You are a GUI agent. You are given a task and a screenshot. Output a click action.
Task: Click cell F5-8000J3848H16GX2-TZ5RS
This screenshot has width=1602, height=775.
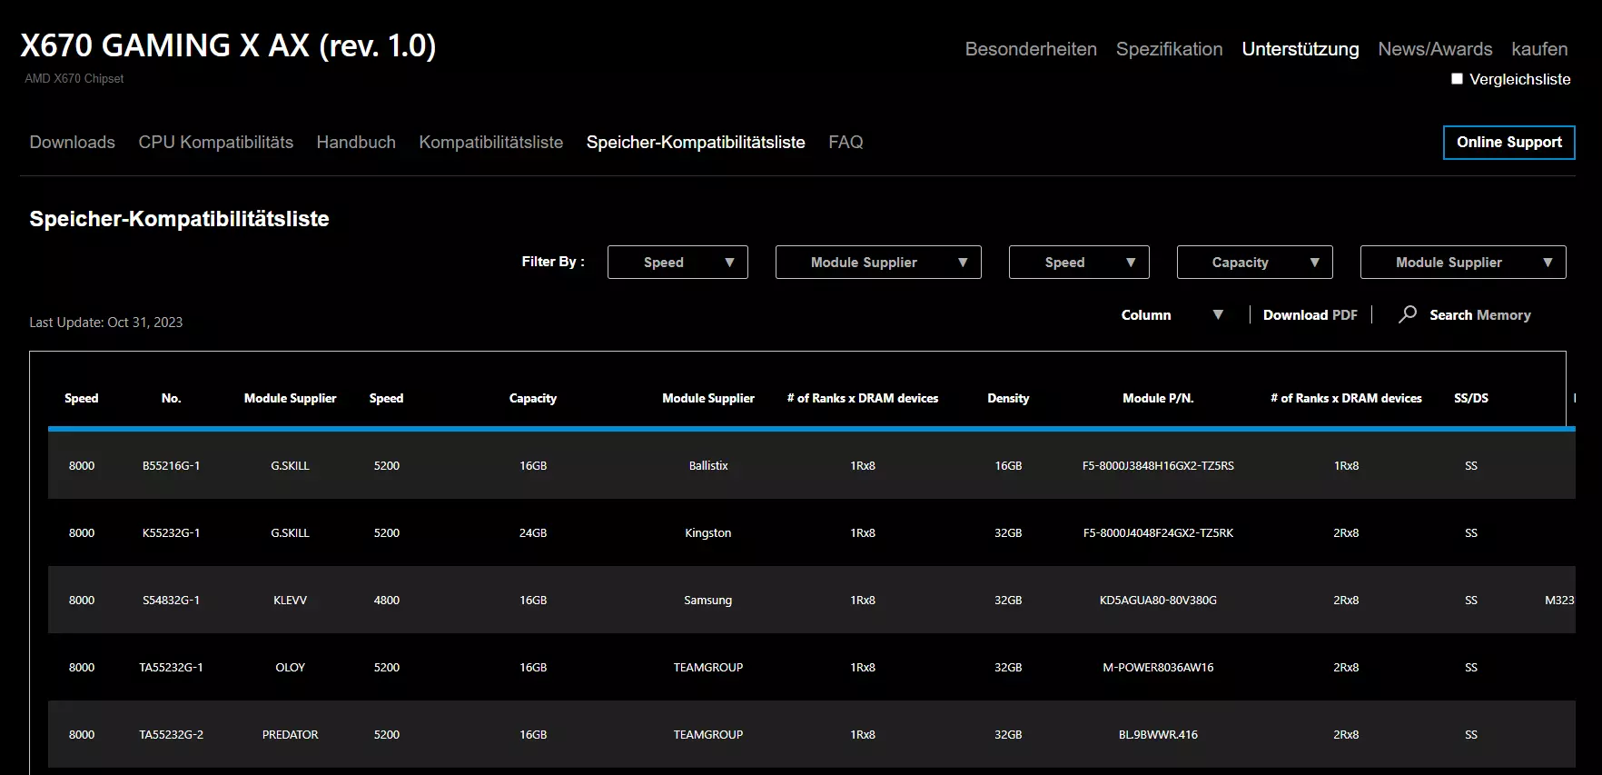(x=1158, y=465)
